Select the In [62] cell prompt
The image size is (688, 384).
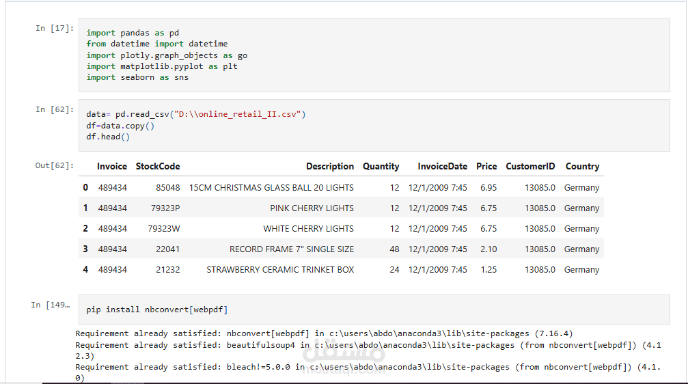55,109
